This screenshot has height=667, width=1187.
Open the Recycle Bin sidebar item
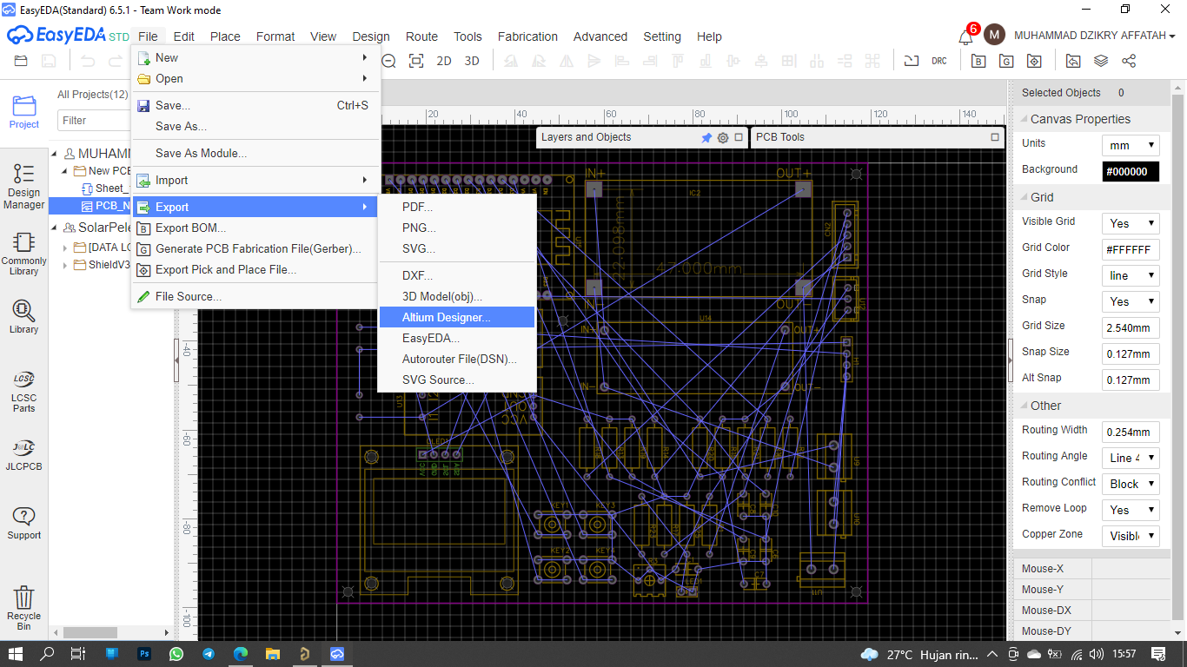tap(24, 608)
